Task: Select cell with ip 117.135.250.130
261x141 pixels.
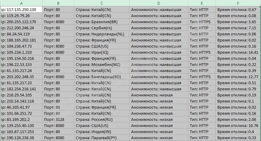Action: tap(21, 9)
